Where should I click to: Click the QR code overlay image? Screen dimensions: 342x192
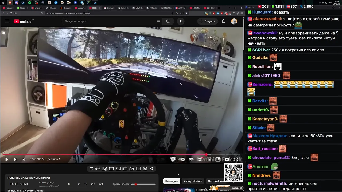(233, 173)
